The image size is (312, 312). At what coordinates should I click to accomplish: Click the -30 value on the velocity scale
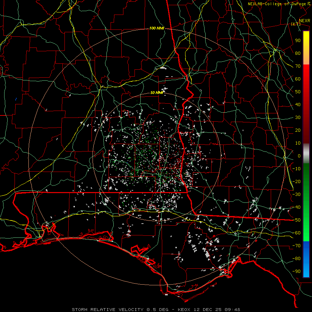point(296,194)
